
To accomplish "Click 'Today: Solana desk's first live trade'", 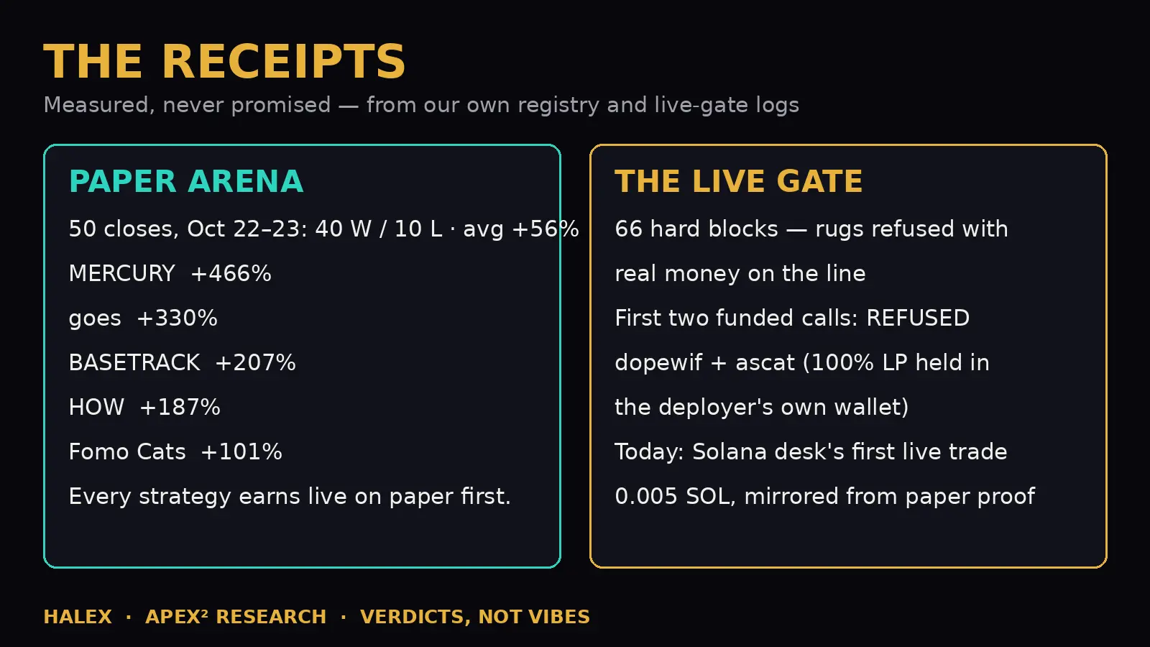I will (x=811, y=452).
